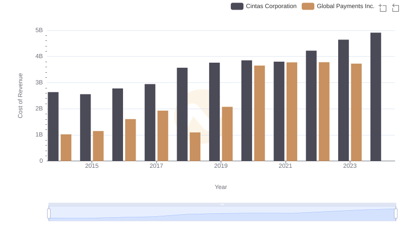Click the Cintas bar for 2014
Screen dimensions: 405x233
click(53, 126)
